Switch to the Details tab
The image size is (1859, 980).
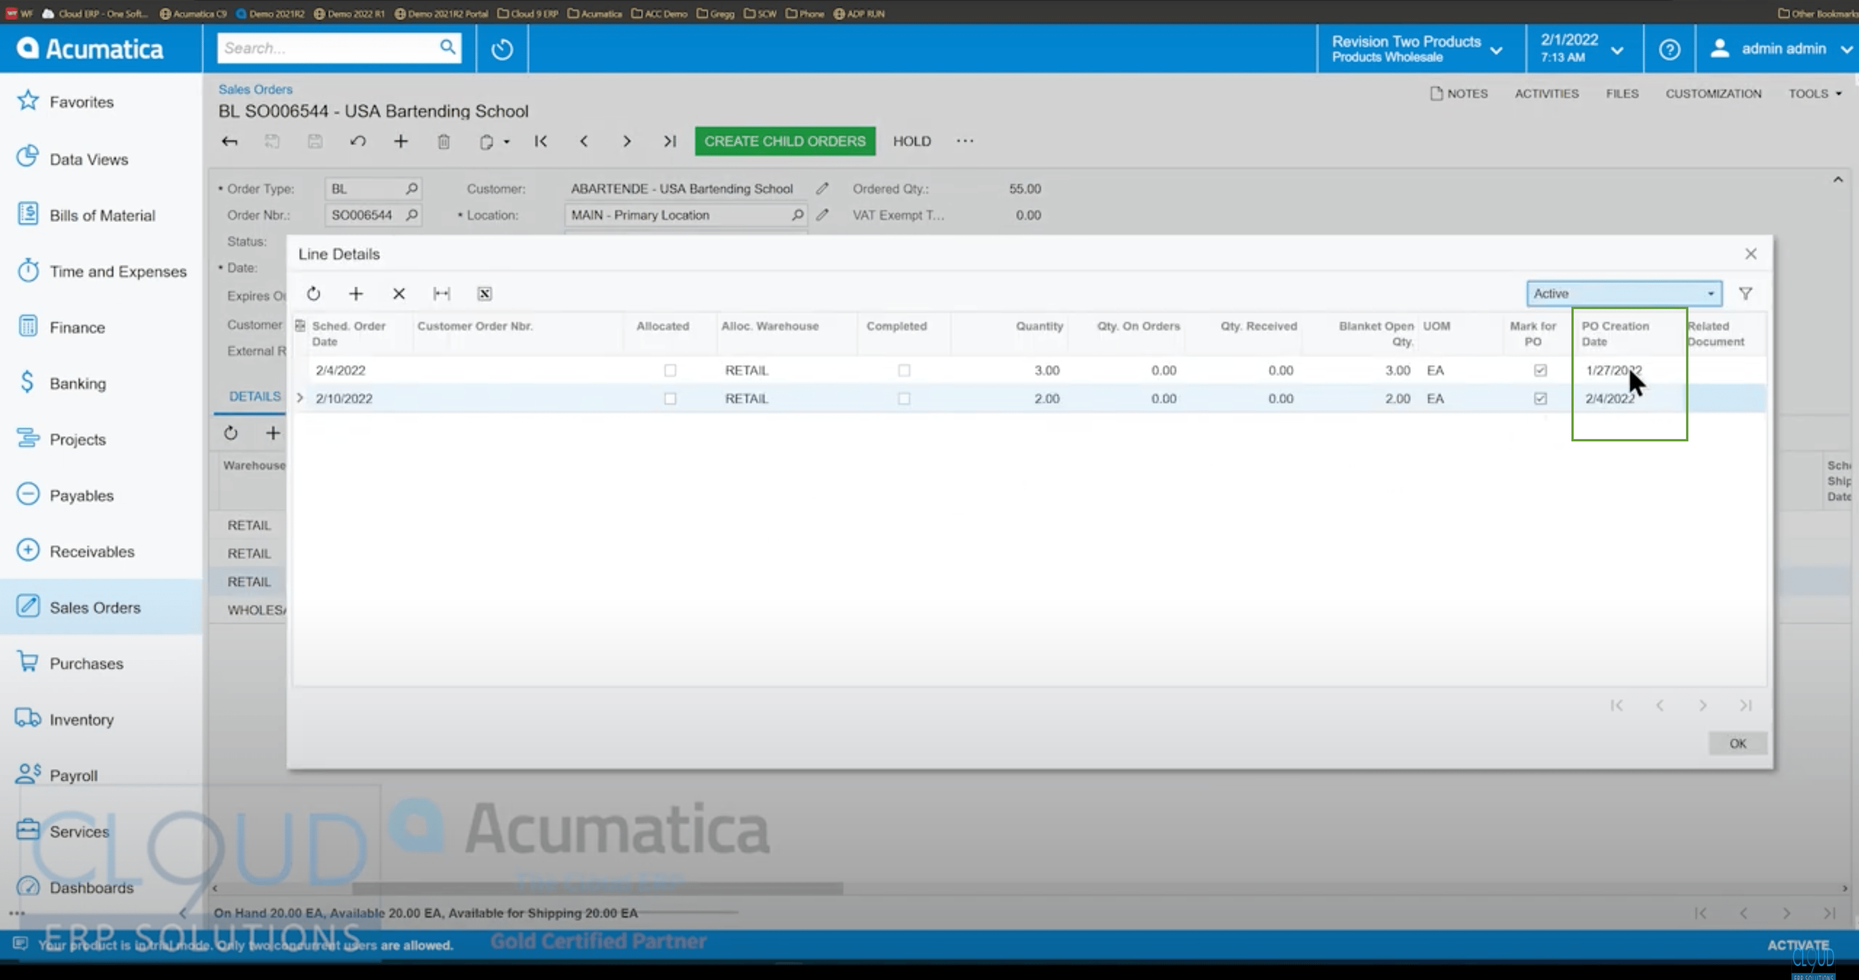[255, 396]
